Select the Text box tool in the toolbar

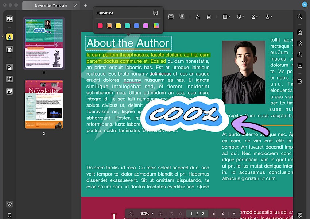[171, 16]
